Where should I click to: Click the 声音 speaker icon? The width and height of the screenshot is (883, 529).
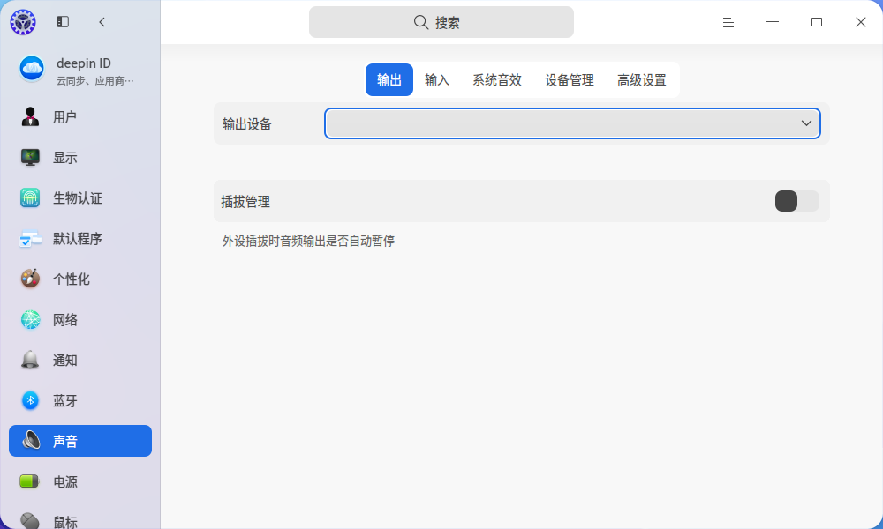31,442
